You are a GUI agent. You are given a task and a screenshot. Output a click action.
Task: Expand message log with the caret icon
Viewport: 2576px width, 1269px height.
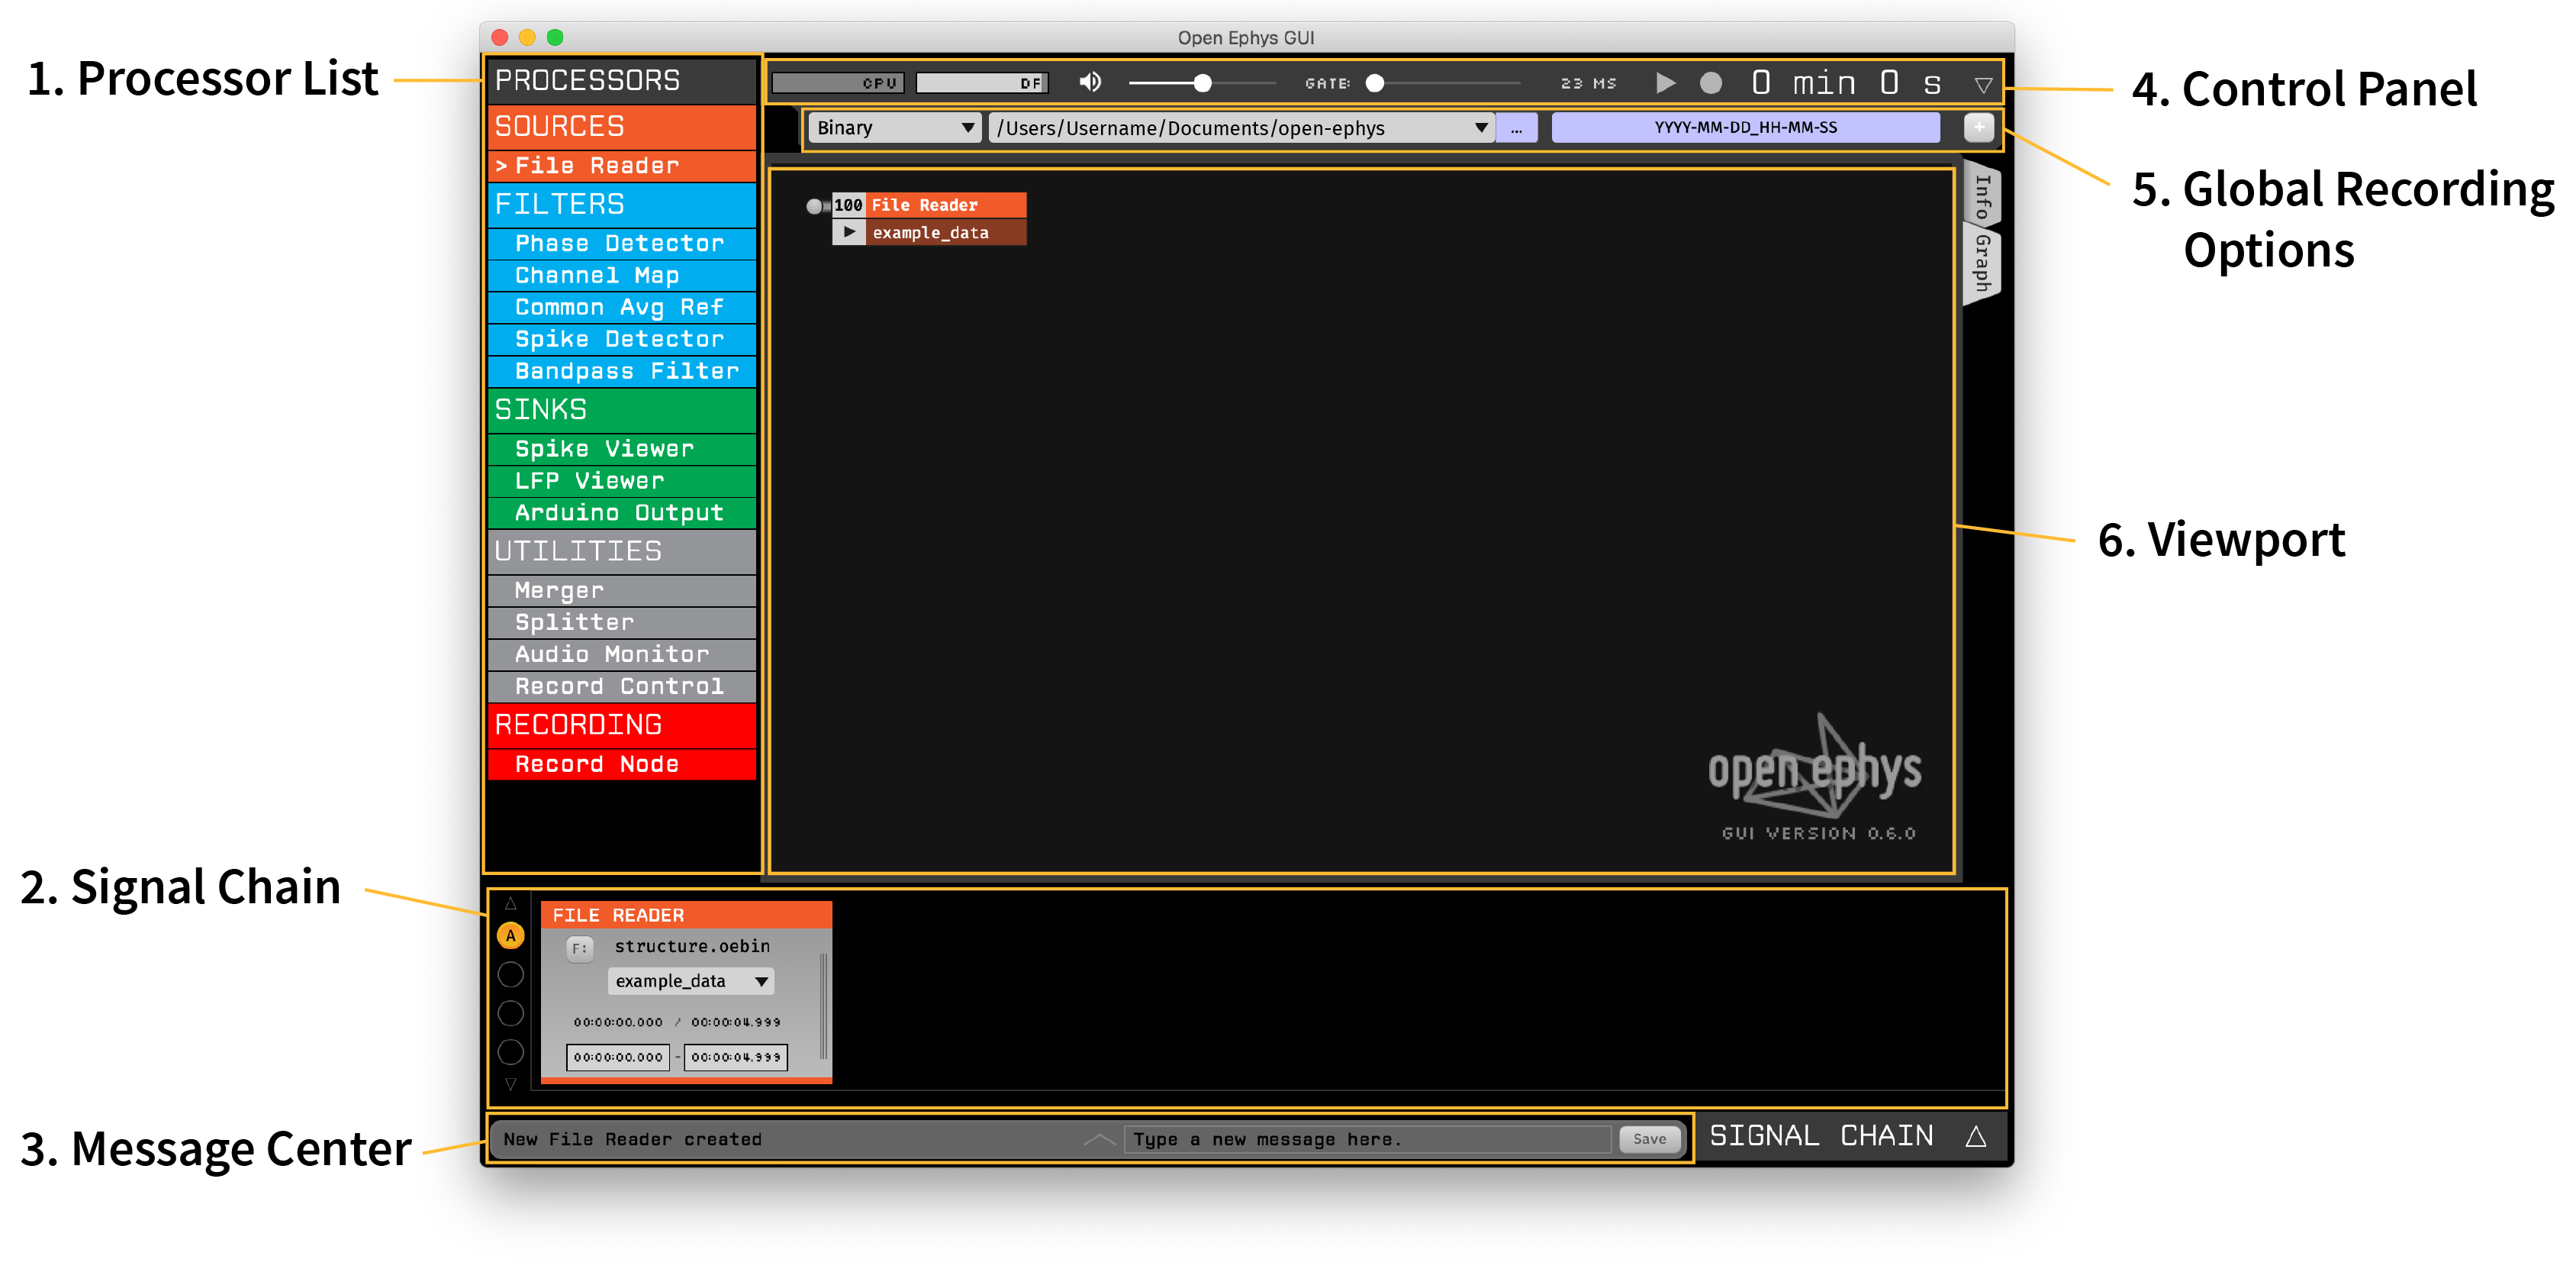1099,1140
